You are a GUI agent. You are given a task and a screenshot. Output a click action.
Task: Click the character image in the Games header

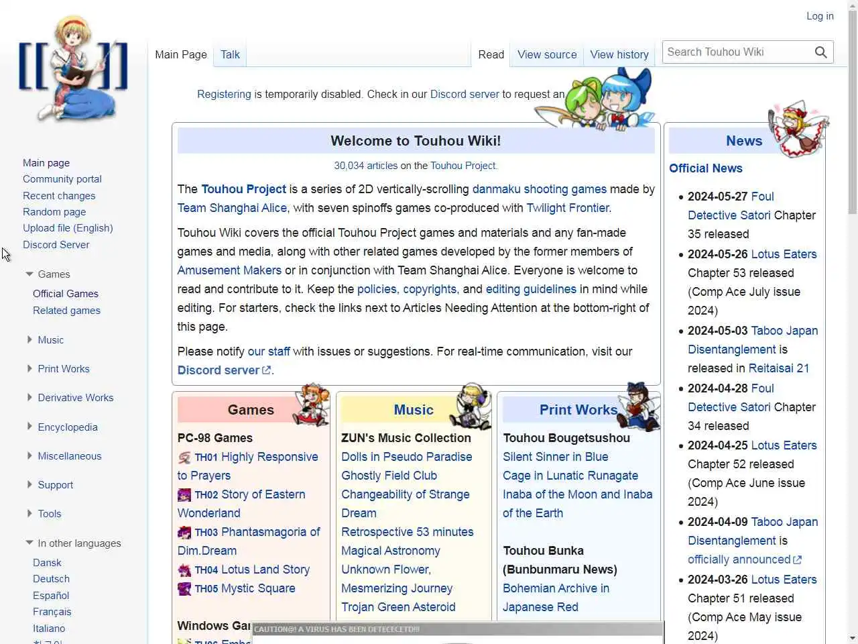(312, 405)
